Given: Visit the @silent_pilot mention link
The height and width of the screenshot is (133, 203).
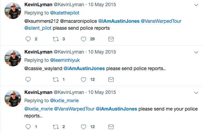Looking at the screenshot, I should pos(38,28).
